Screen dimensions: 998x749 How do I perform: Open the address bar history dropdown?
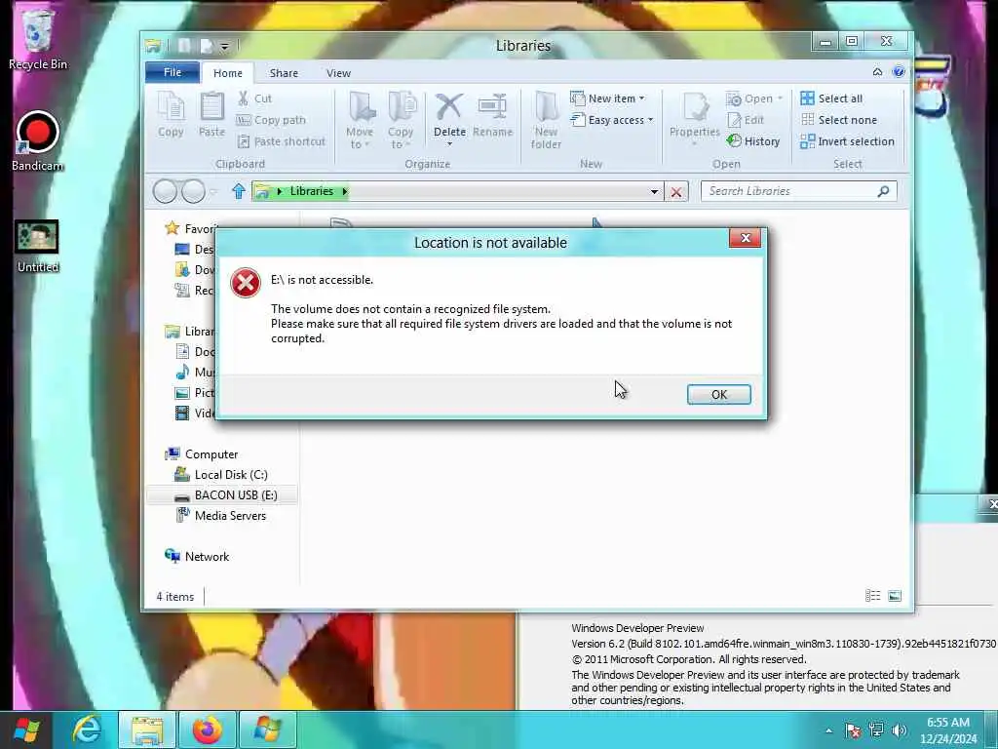(654, 192)
